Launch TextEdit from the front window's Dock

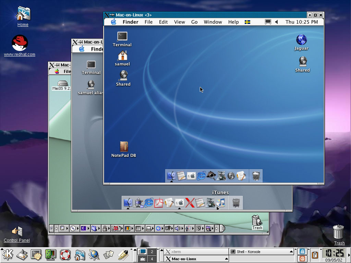181,176
